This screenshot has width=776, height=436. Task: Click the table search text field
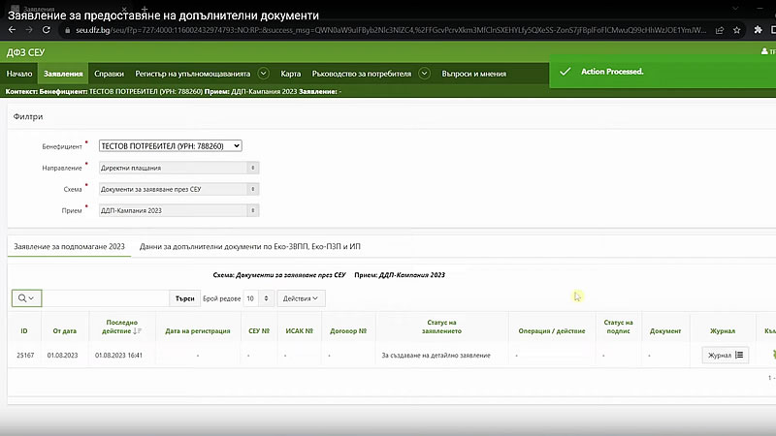coord(107,298)
